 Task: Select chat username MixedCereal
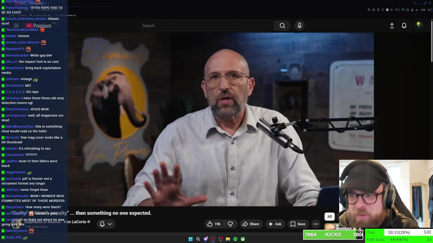pos(15,68)
